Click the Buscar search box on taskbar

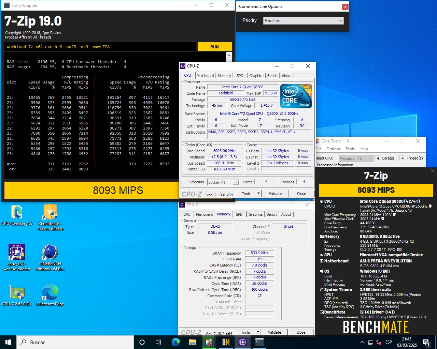click(x=75, y=342)
